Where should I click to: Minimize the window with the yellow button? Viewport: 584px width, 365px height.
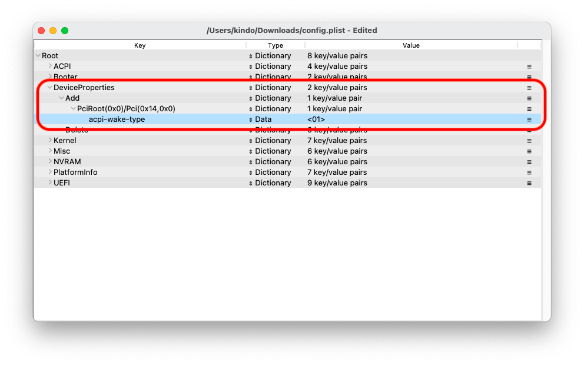[x=53, y=31]
